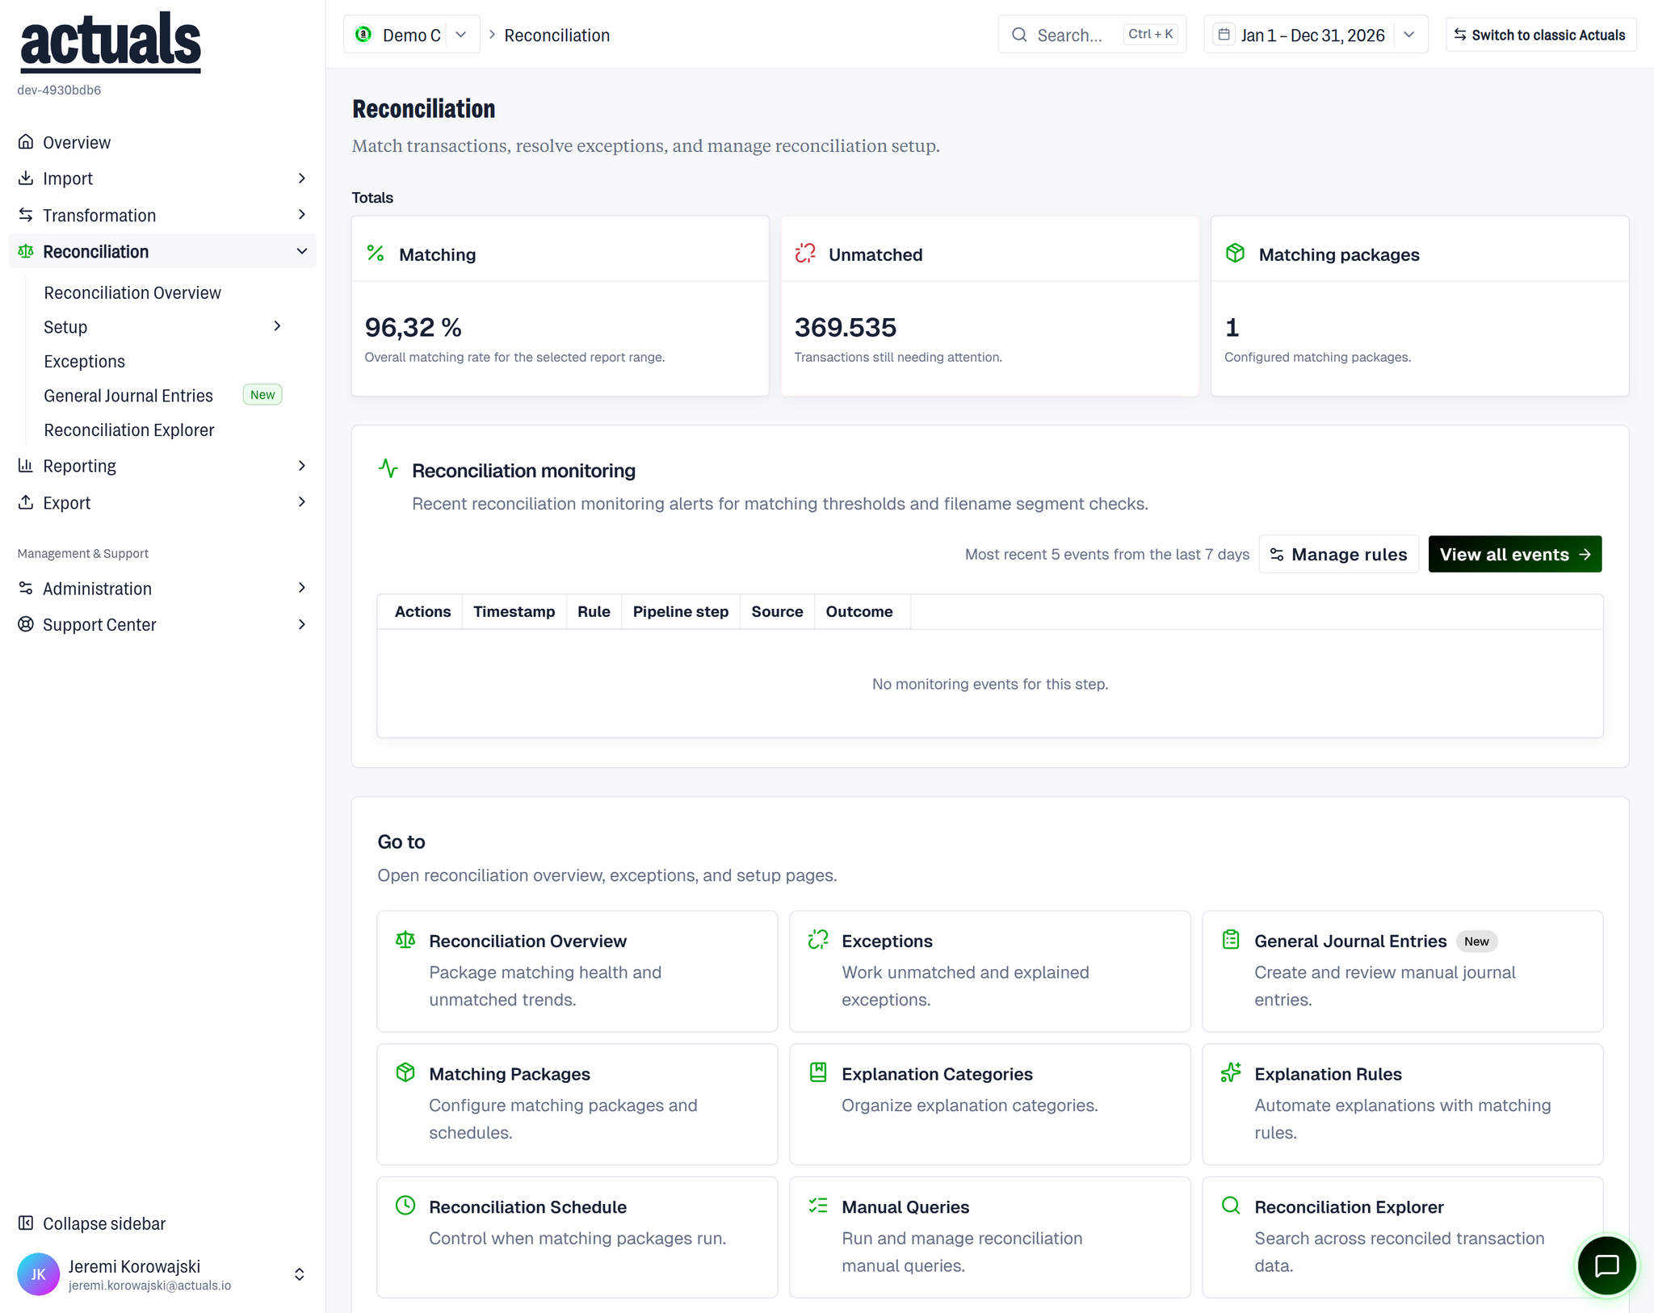Expand the Reporting menu chevron
1654x1313 pixels.
pos(302,466)
